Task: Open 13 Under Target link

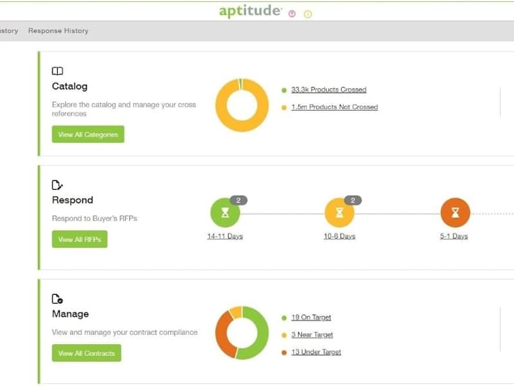Action: click(x=316, y=352)
